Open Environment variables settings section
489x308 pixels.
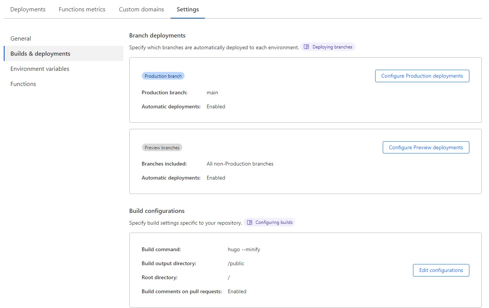40,69
